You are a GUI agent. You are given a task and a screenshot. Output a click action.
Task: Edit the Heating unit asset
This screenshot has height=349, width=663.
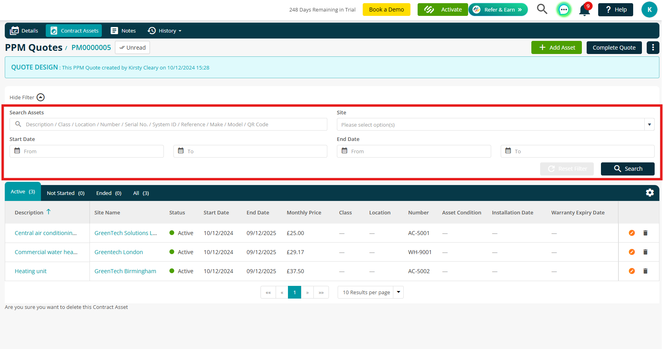click(632, 271)
